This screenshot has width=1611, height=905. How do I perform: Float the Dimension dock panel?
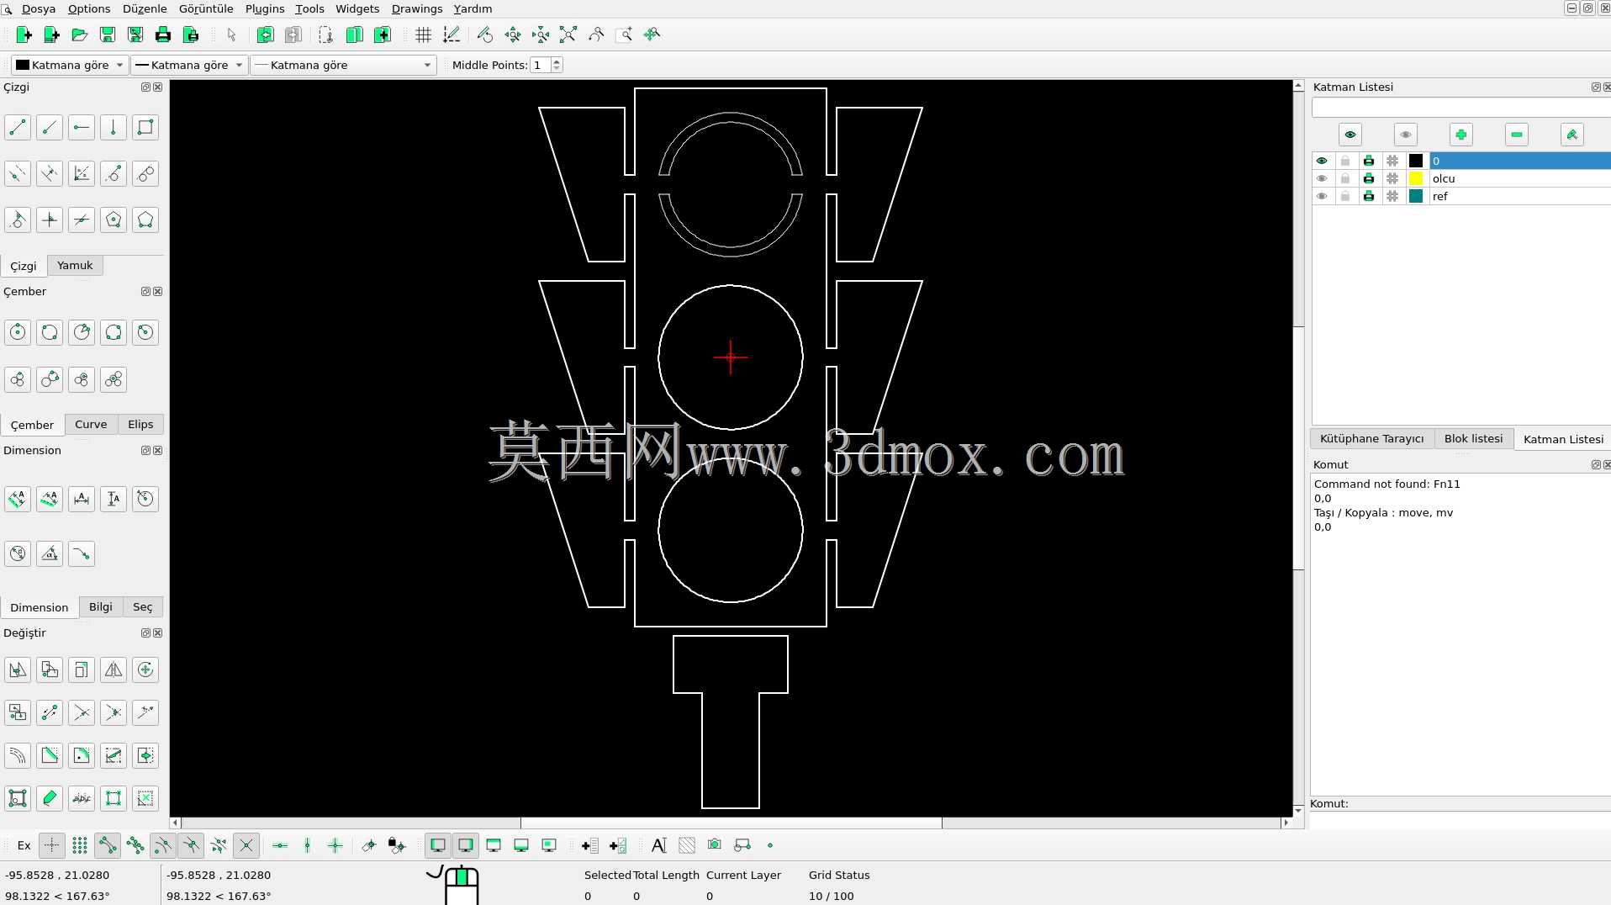145,451
